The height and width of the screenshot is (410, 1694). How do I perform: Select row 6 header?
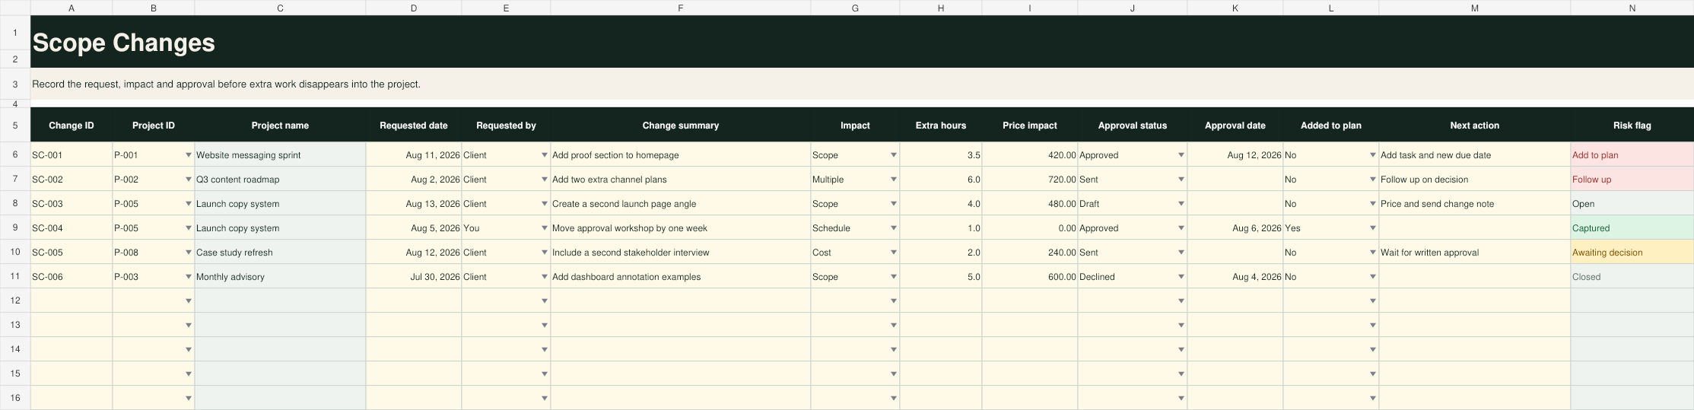click(x=15, y=154)
